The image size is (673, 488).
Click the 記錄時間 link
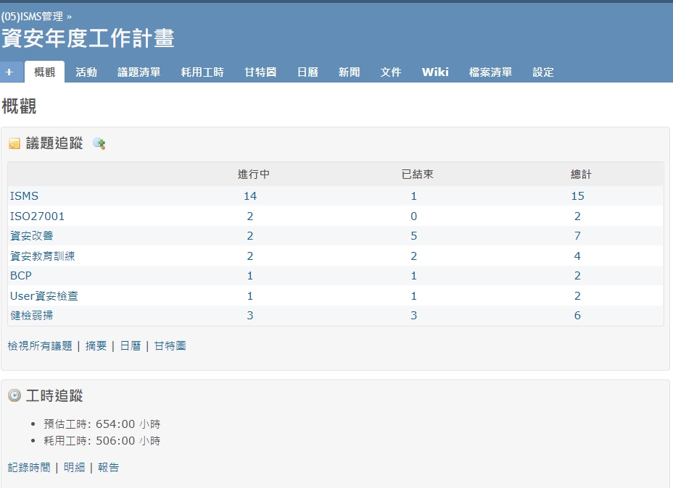29,468
